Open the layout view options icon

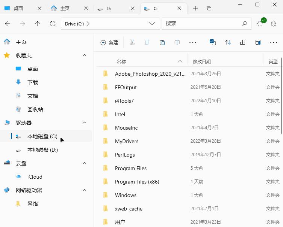pyautogui.click(x=243, y=43)
